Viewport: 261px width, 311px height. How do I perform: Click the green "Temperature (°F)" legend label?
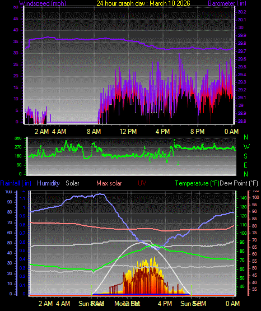tap(197, 183)
